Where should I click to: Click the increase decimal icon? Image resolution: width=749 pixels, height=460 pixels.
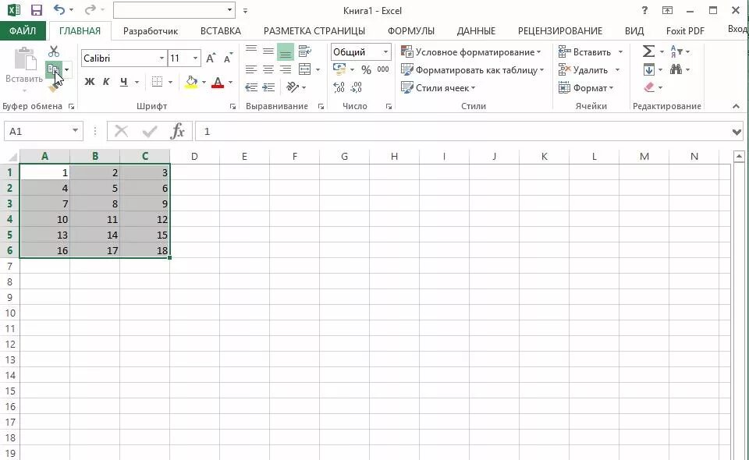click(339, 87)
